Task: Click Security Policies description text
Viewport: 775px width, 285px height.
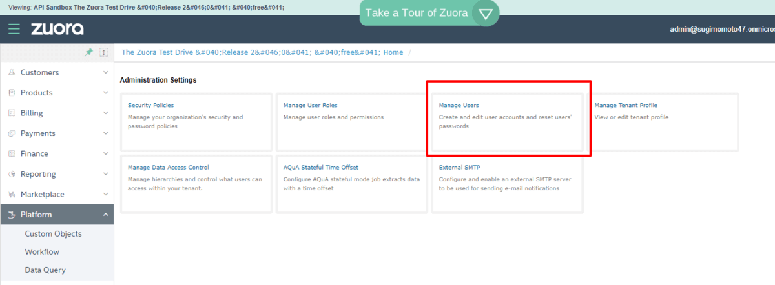Action: coord(185,122)
